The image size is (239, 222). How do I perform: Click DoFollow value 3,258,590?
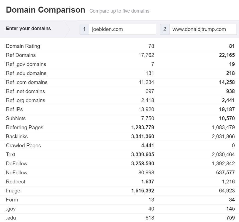(x=143, y=164)
